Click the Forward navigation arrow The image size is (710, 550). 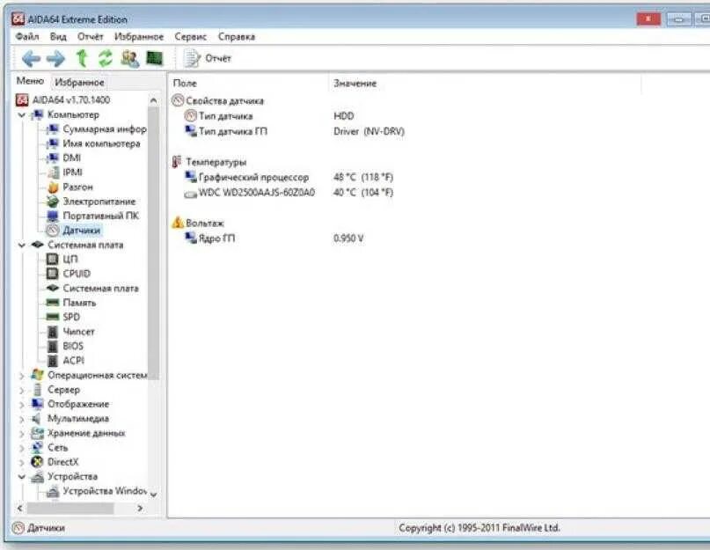[55, 58]
